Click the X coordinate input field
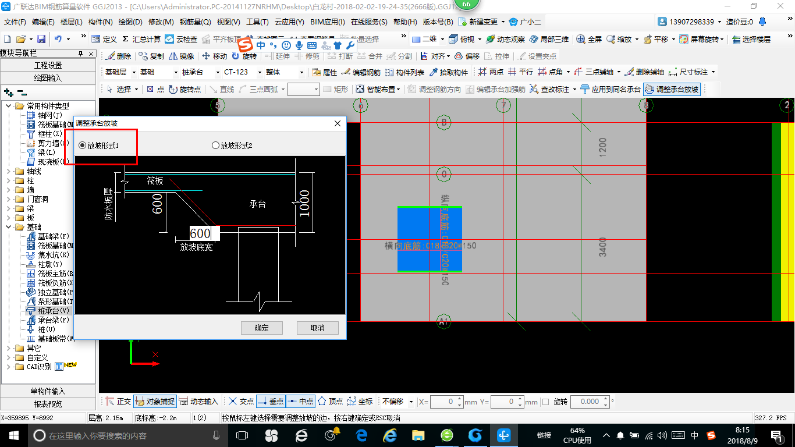Image resolution: width=795 pixels, height=447 pixels. (x=446, y=402)
